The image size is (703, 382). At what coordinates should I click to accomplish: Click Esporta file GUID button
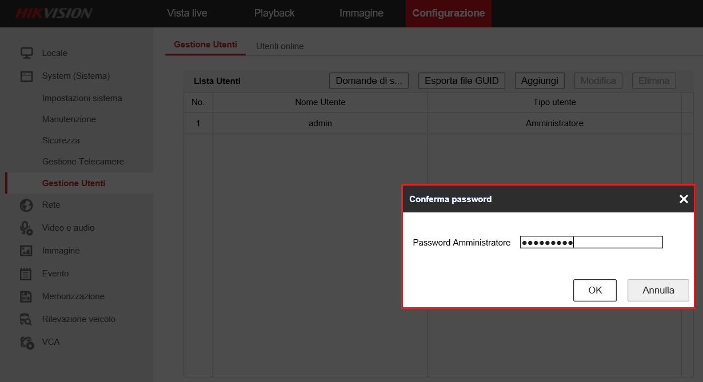[x=462, y=81]
